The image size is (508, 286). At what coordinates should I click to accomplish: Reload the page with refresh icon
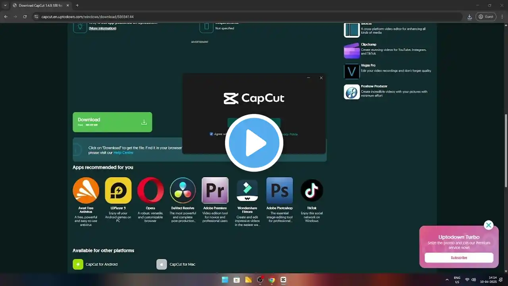25,17
